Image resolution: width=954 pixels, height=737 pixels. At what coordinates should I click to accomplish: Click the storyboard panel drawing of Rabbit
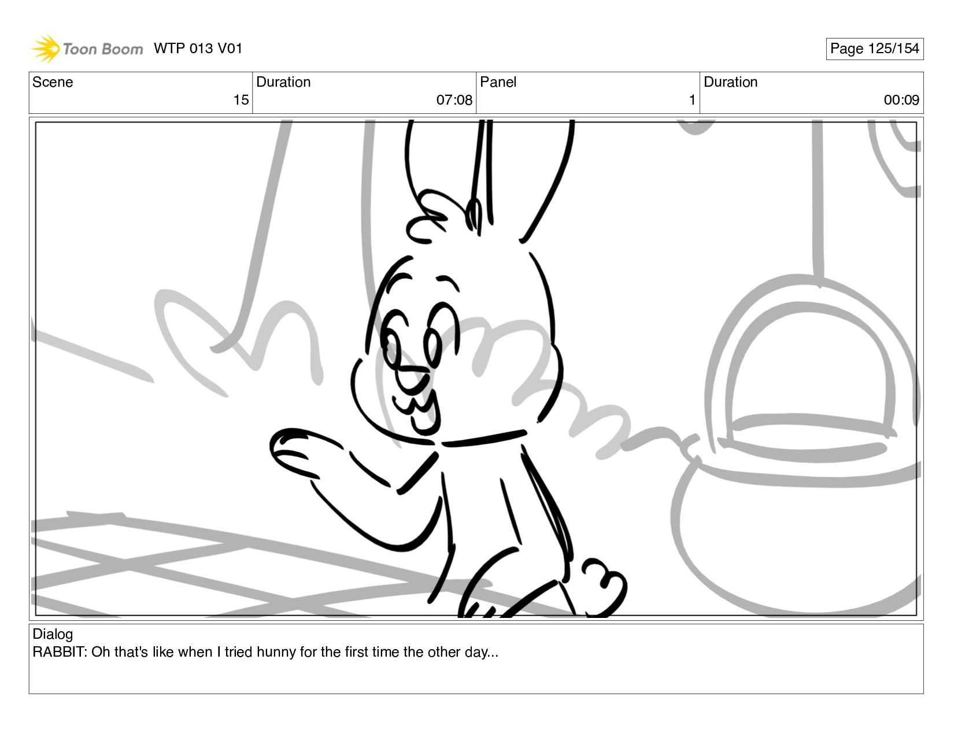(x=476, y=369)
